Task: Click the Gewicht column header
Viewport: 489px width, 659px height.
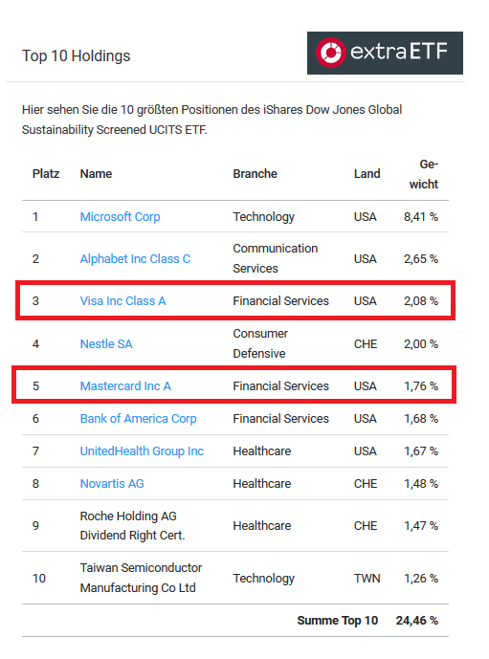Action: point(424,174)
